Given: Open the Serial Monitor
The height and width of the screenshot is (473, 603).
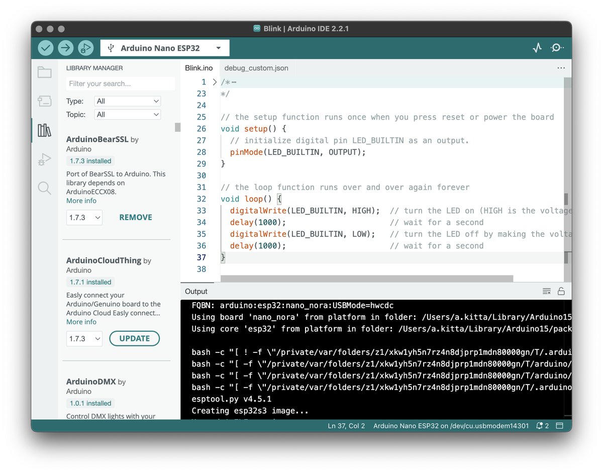Looking at the screenshot, I should pyautogui.click(x=557, y=47).
